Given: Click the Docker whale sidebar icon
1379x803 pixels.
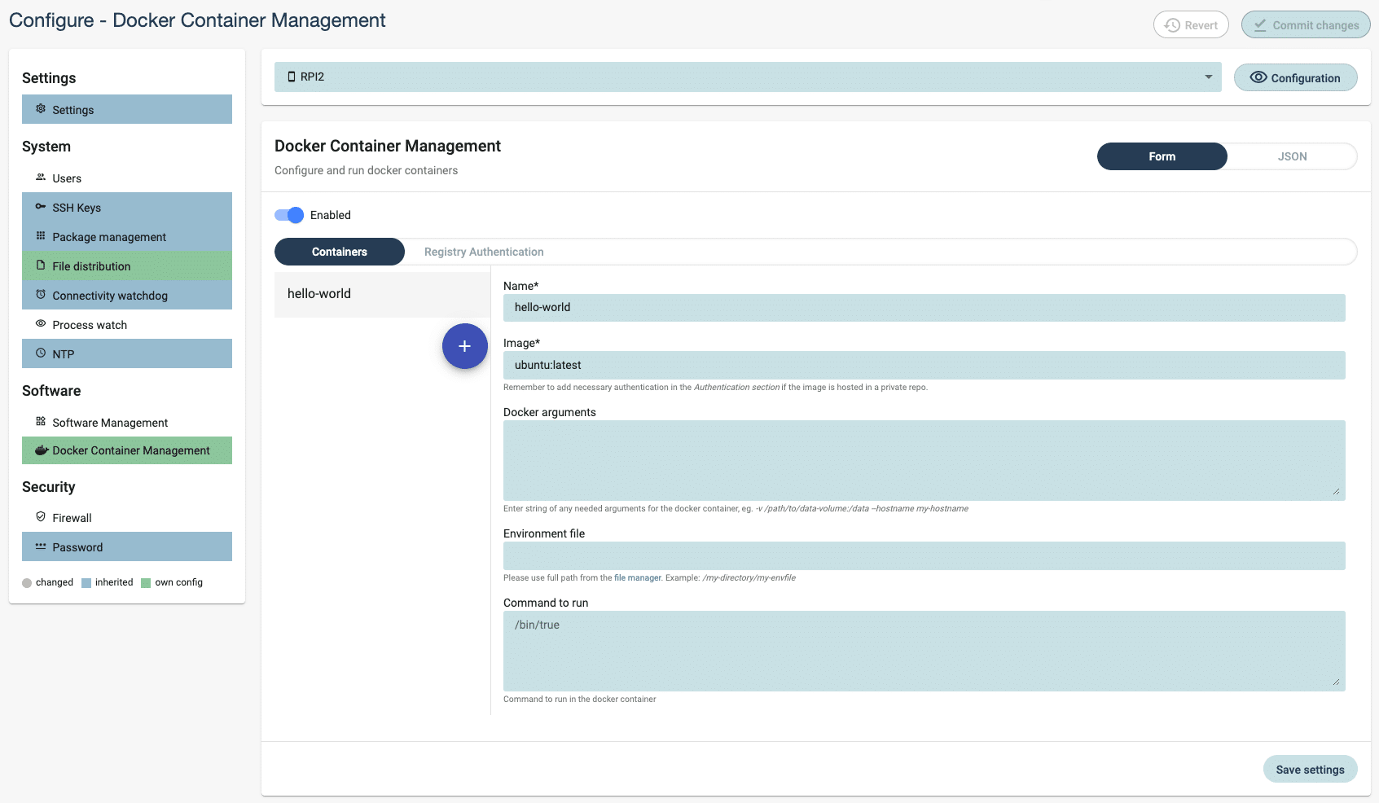Looking at the screenshot, I should (x=42, y=450).
